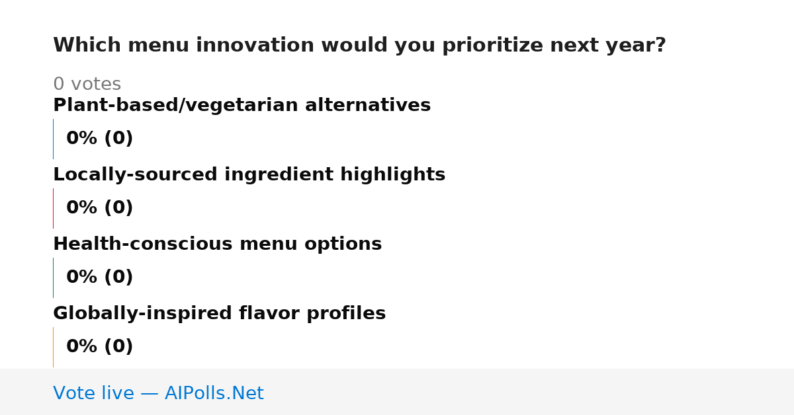Click empty area of the gray footer banner
This screenshot has width=794, height=415.
[529, 392]
